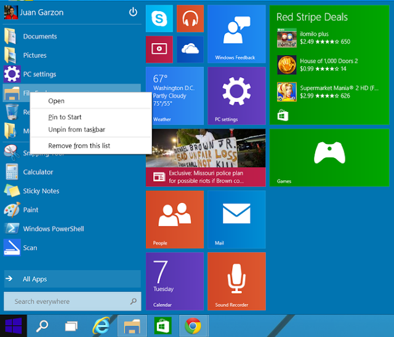
Task: Open the Skype tile
Action: 159,18
